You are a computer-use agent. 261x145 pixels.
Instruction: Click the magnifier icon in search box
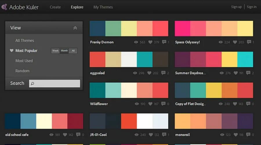pos(32,84)
